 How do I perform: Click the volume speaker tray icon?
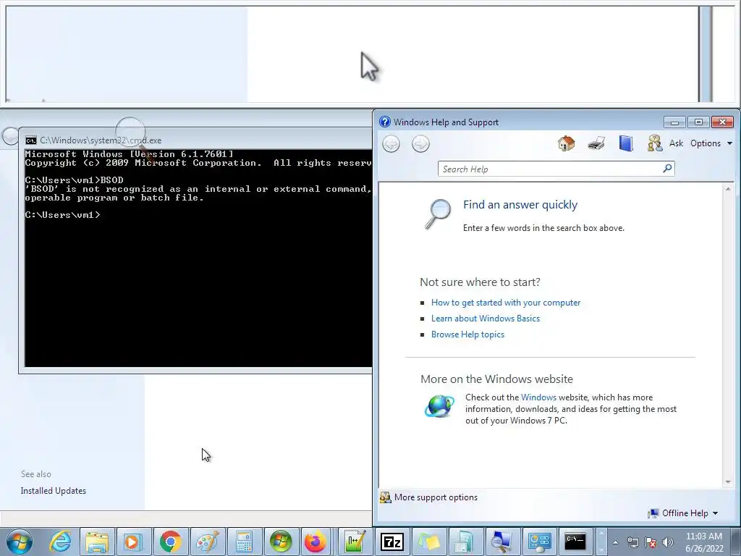tap(668, 542)
